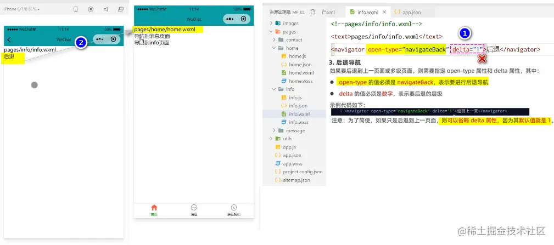554x245 pixels.
Task: Mute simulator sound with the speaker icon
Action: (x=105, y=9)
